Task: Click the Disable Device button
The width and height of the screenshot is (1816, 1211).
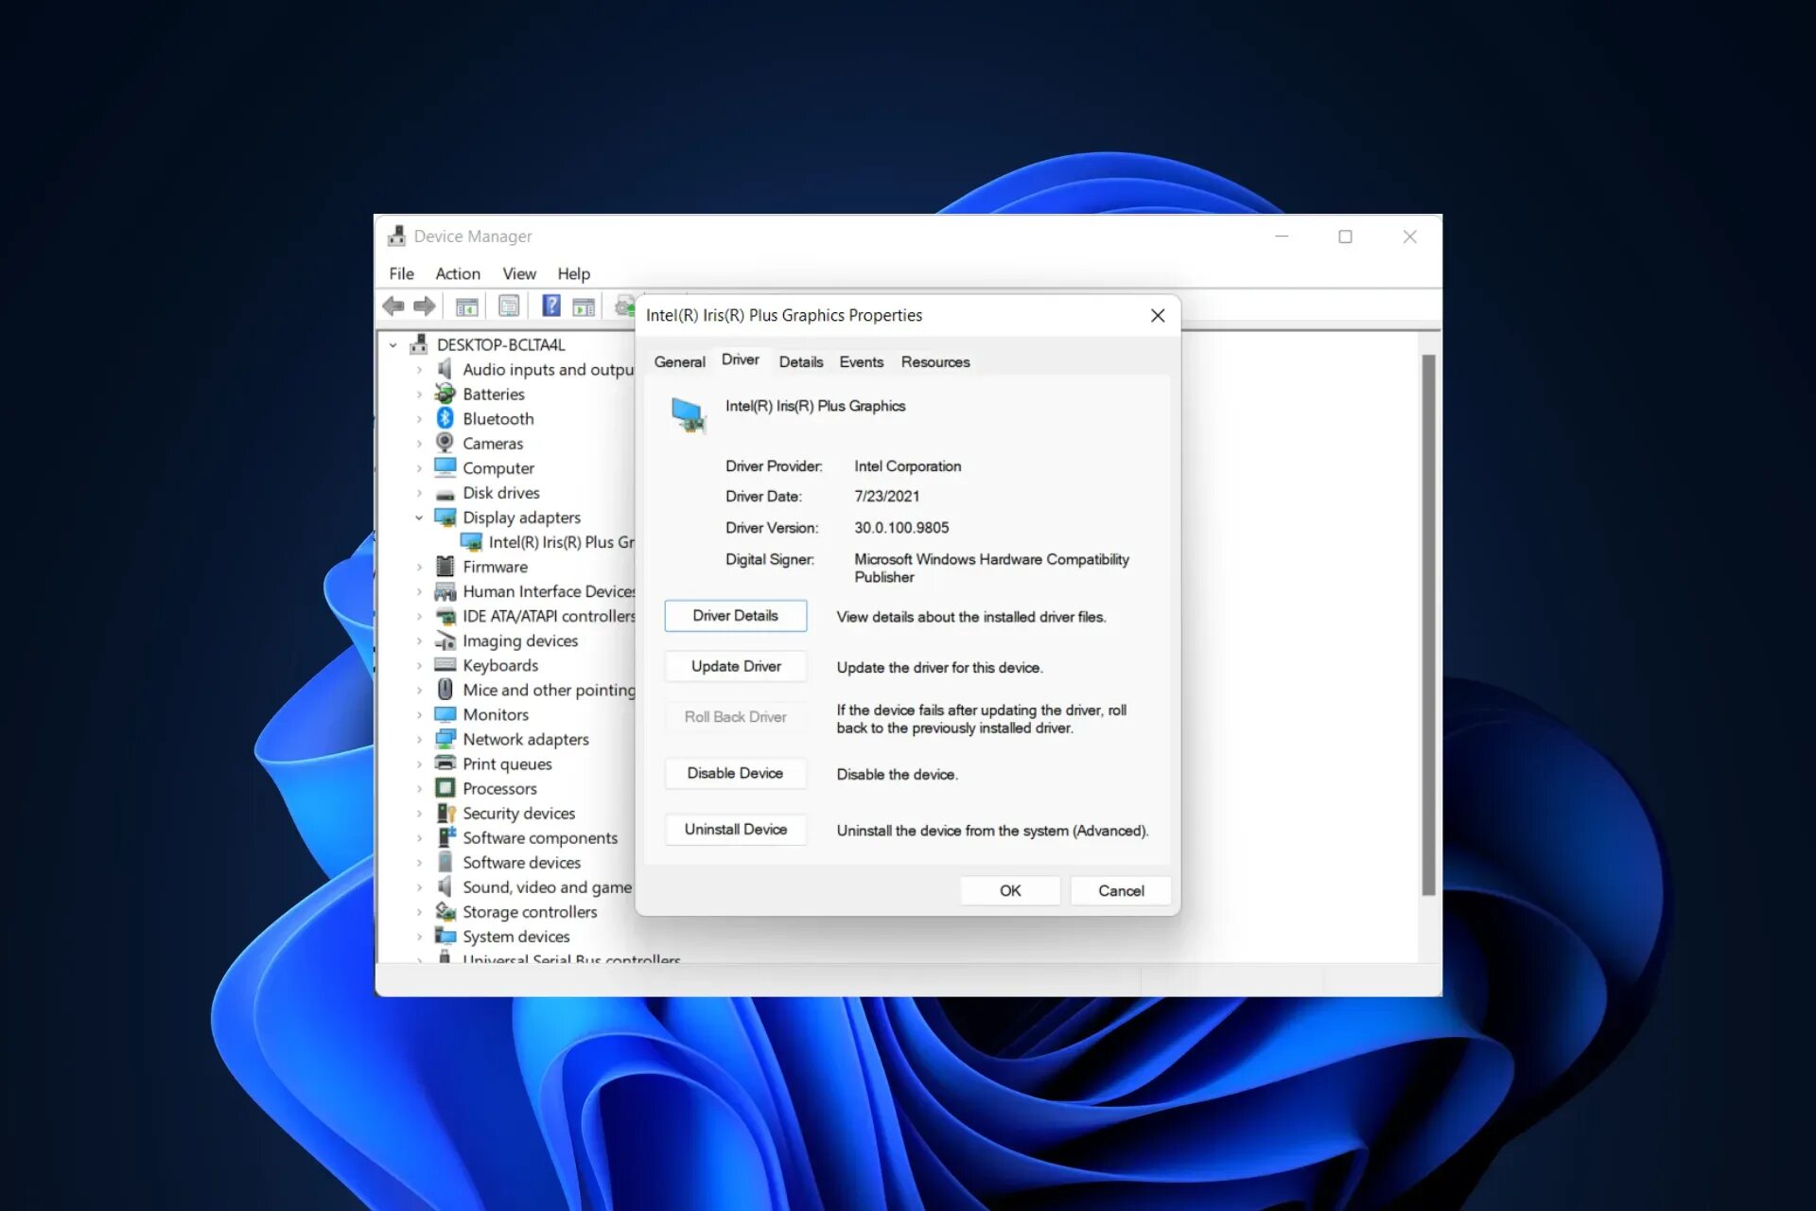Action: pos(735,773)
